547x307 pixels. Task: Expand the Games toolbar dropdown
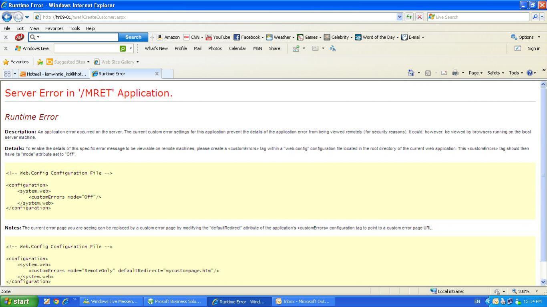tap(320, 37)
